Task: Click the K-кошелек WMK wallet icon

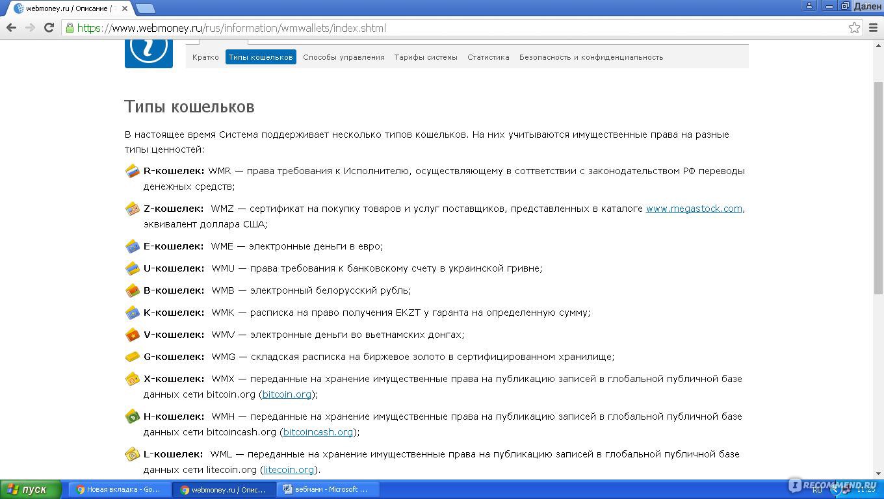Action: [133, 313]
